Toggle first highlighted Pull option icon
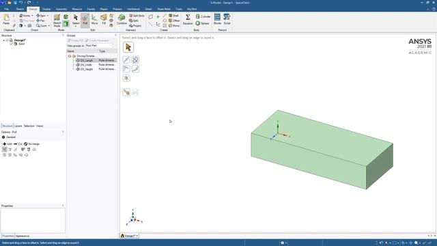 coord(5,150)
